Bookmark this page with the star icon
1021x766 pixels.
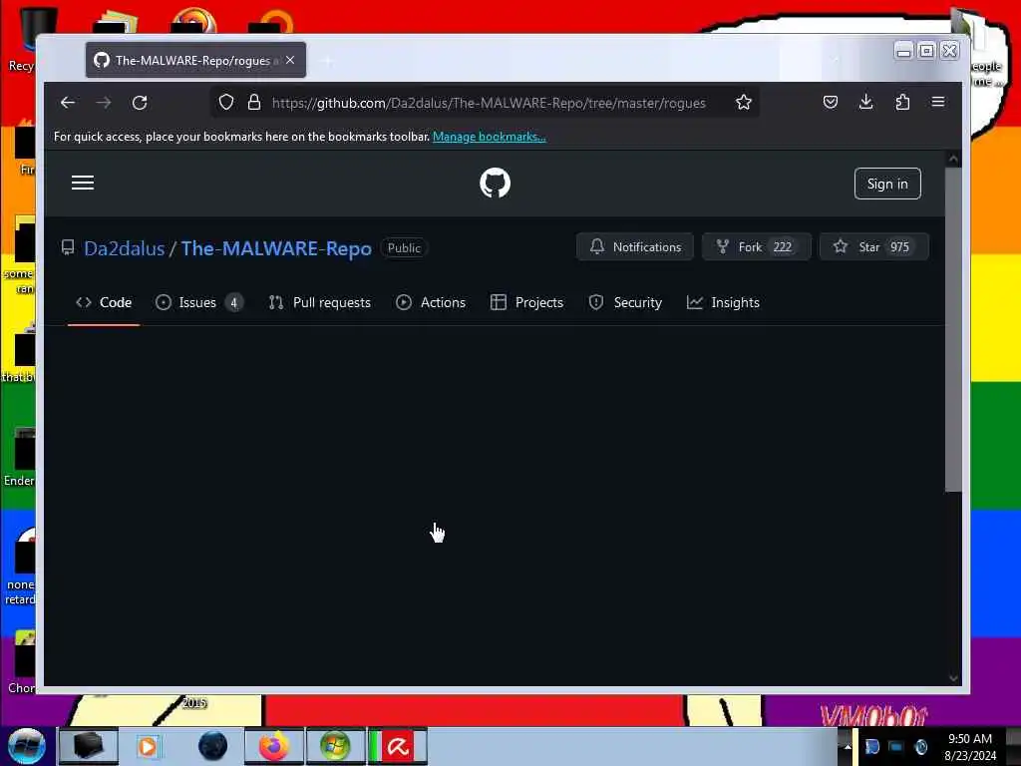(x=744, y=103)
